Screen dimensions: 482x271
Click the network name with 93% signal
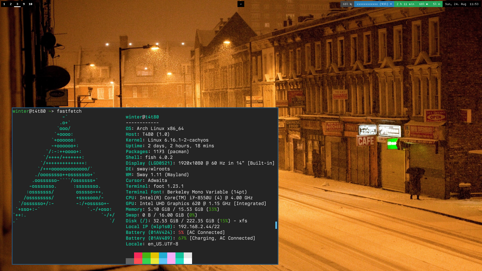[x=372, y=4]
